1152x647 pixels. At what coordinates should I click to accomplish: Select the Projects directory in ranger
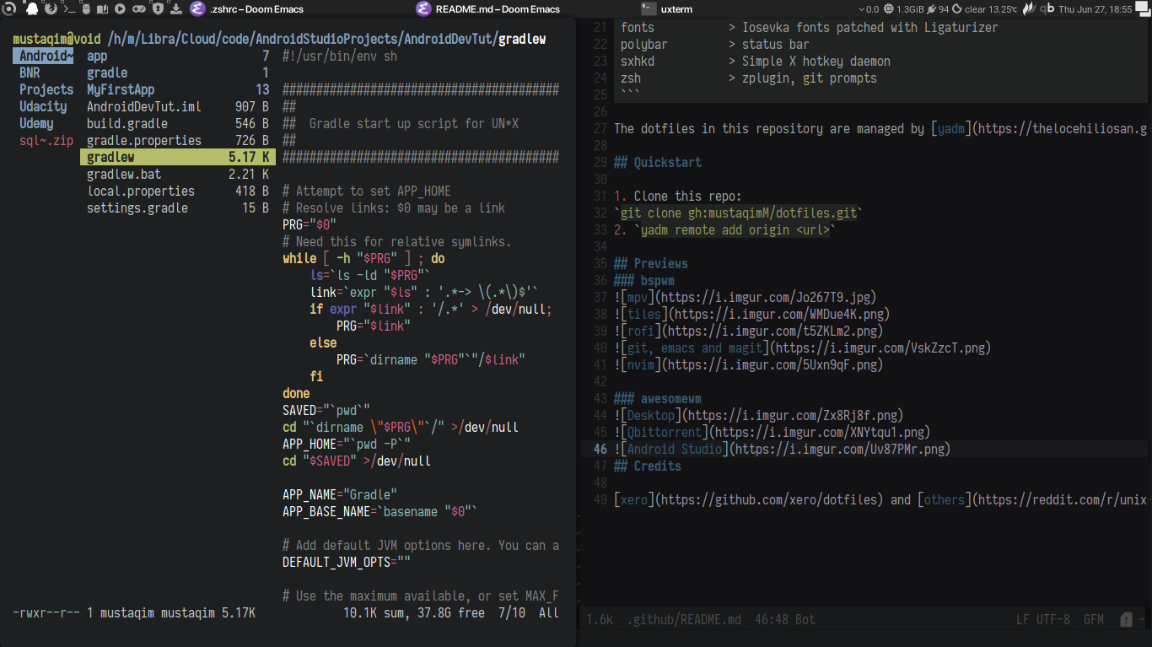[46, 89]
